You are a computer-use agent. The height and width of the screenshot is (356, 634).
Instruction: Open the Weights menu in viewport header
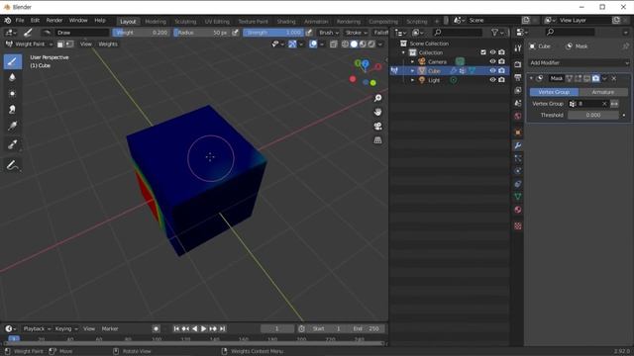108,44
